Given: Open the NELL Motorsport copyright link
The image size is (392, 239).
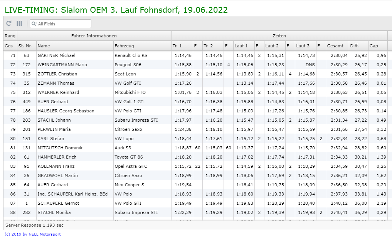Looking at the screenshot, I should click(x=32, y=234).
